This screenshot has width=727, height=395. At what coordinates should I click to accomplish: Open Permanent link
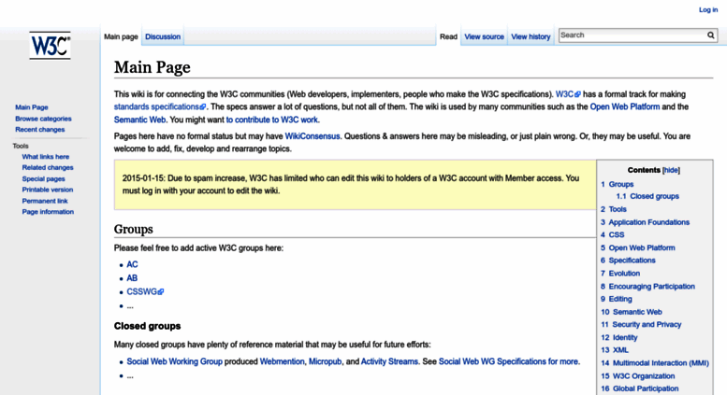click(x=45, y=201)
